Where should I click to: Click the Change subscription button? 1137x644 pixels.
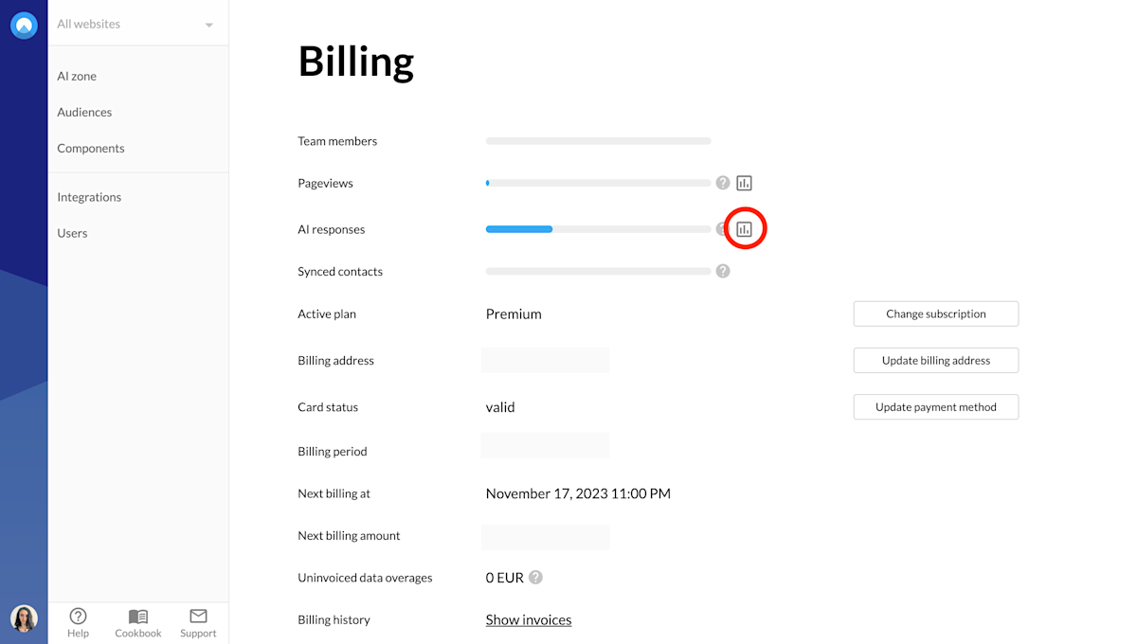(x=936, y=313)
